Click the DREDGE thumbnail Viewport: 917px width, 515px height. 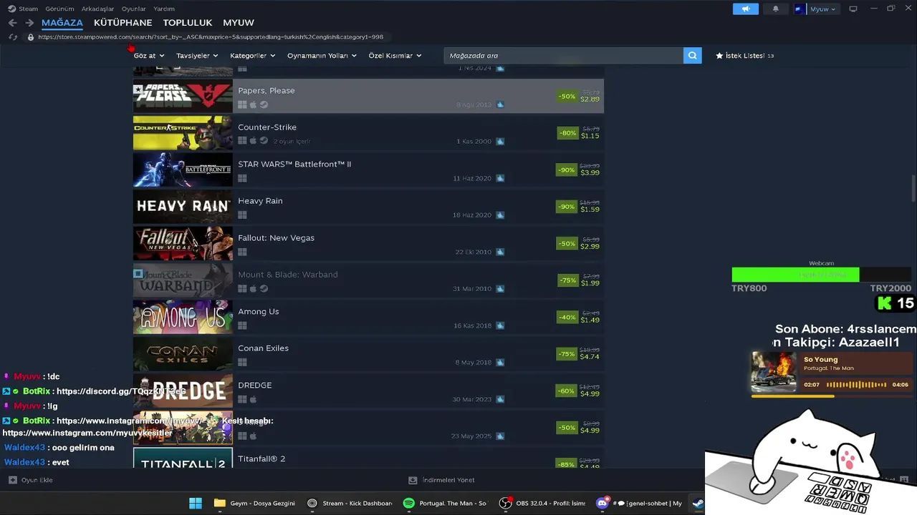pos(183,391)
